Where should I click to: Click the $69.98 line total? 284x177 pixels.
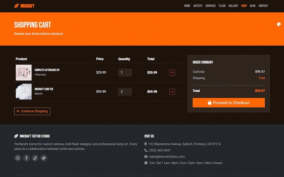[x=152, y=92]
